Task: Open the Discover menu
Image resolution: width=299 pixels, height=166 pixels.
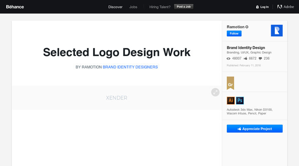Action: point(115,7)
